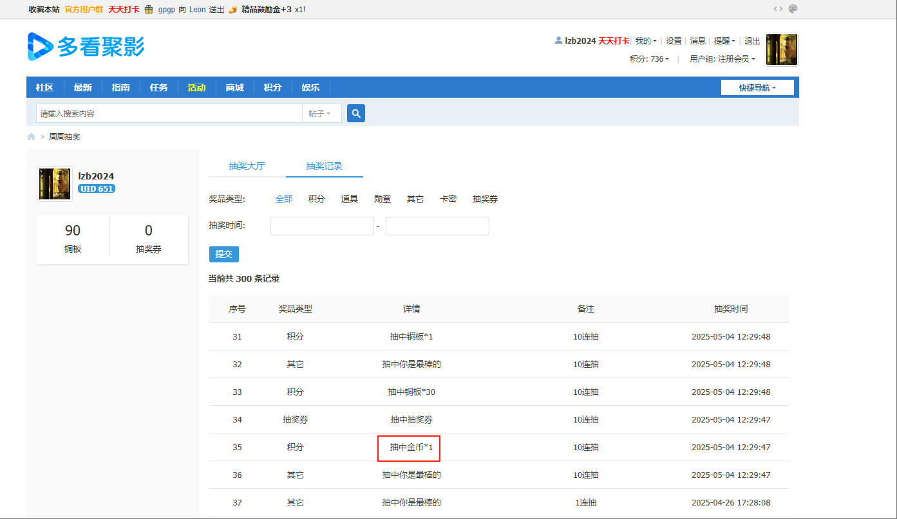This screenshot has height=519, width=897.
Task: Click the blue magnifier search icon
Action: (x=356, y=113)
